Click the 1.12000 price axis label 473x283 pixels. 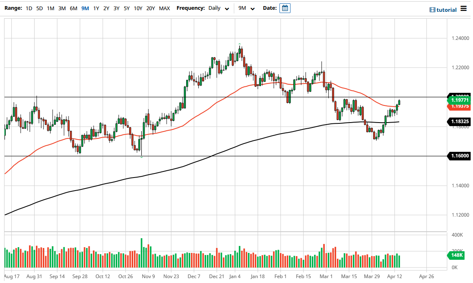(x=460, y=215)
